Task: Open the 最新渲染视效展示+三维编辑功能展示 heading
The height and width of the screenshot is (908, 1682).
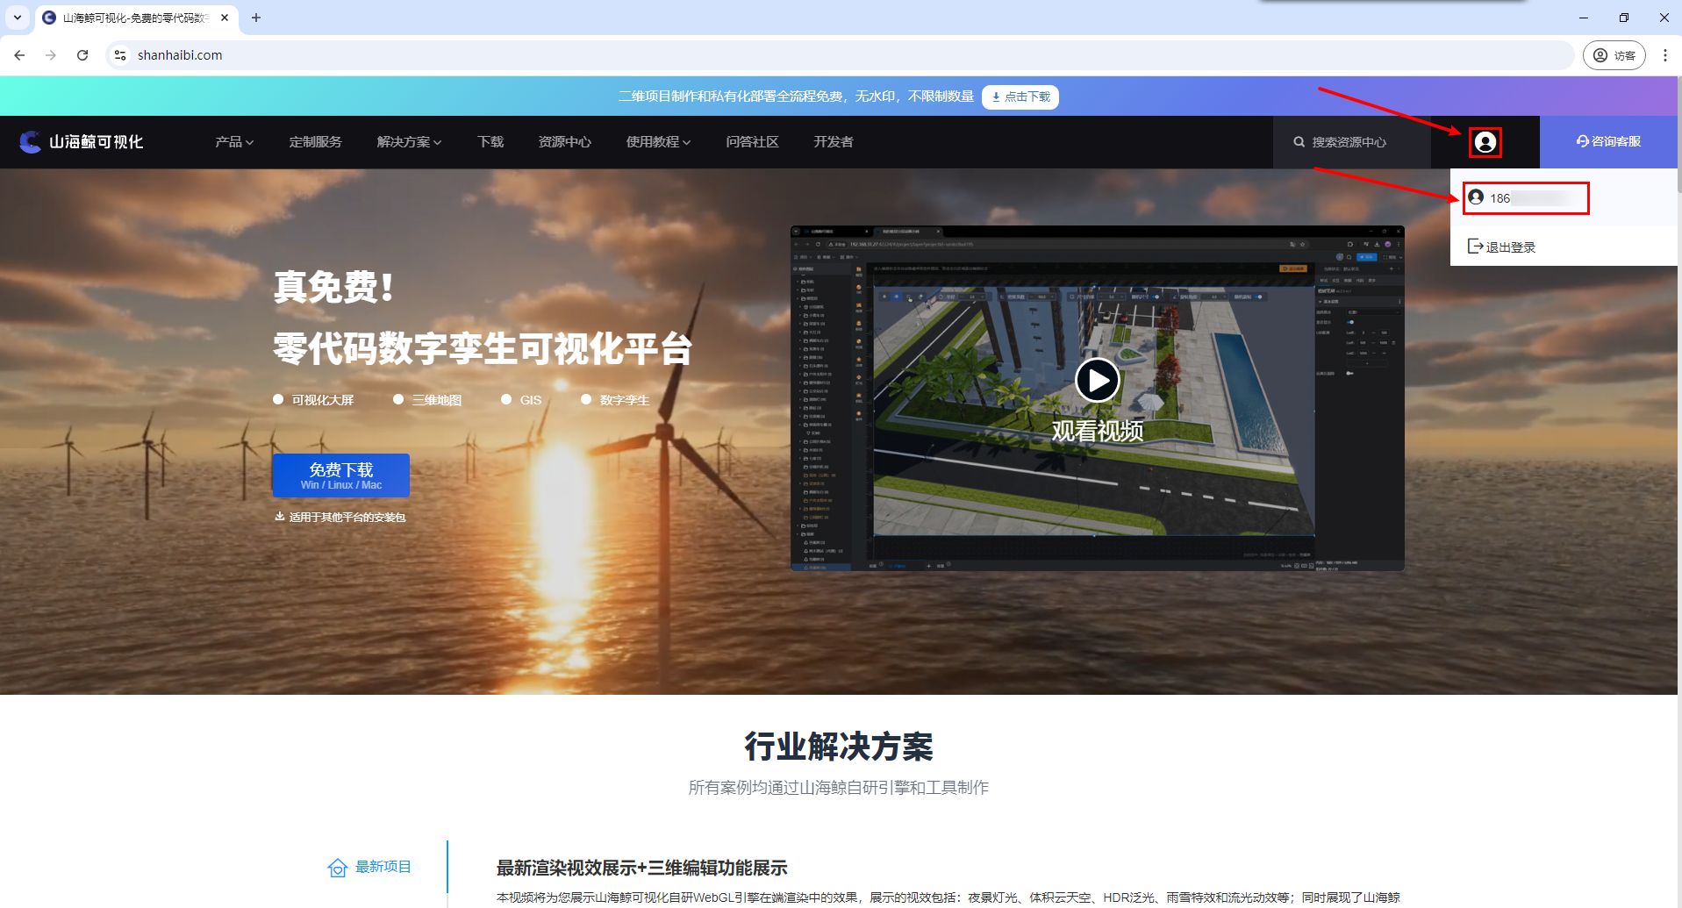Action: 642,869
